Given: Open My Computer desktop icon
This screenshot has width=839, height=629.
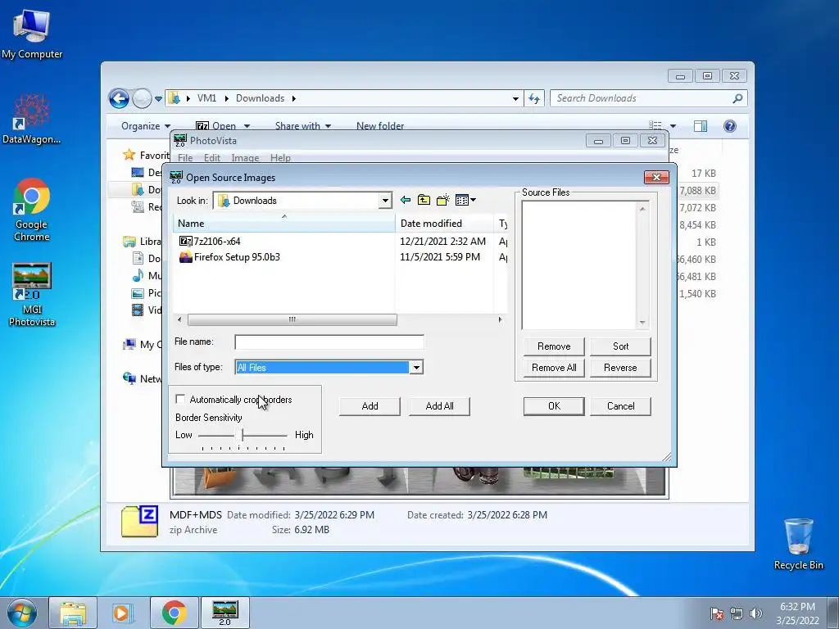Looking at the screenshot, I should pyautogui.click(x=32, y=34).
